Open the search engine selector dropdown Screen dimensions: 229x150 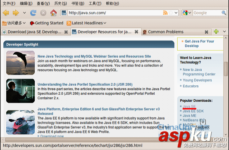(x=187, y=13)
